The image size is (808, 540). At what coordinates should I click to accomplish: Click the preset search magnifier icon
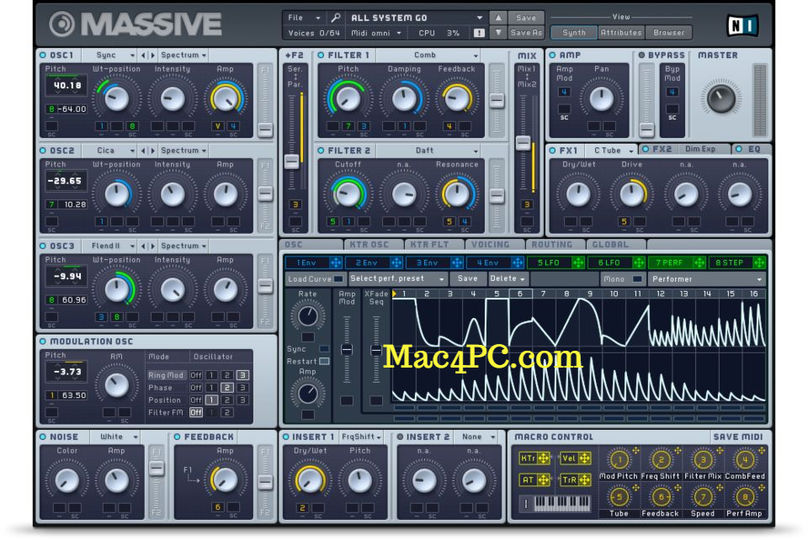[x=336, y=18]
